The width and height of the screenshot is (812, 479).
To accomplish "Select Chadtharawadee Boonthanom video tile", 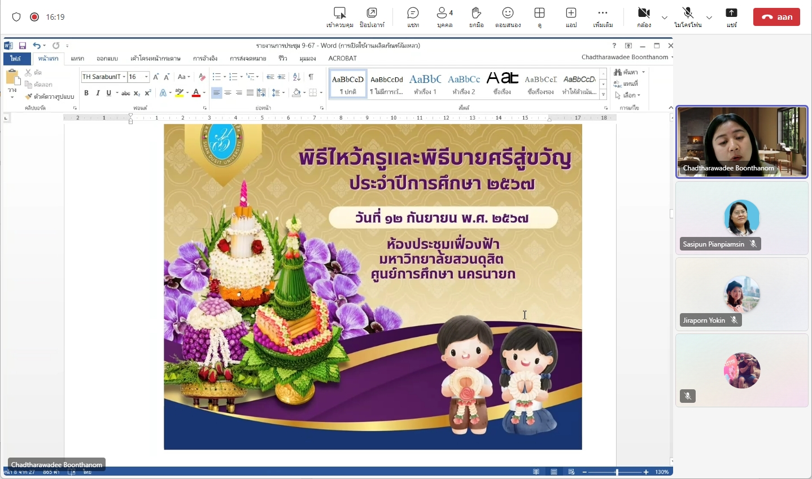I will pyautogui.click(x=742, y=142).
